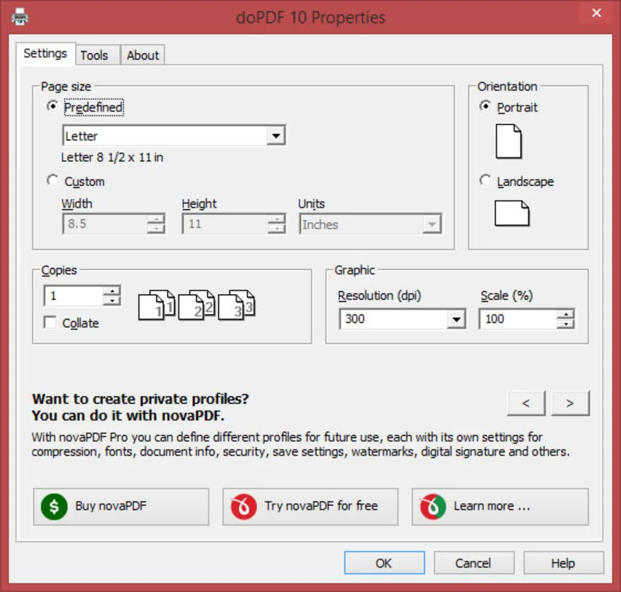Viewport: 621px width, 592px height.
Task: Click the doPDF printer icon in title bar
Action: click(20, 18)
